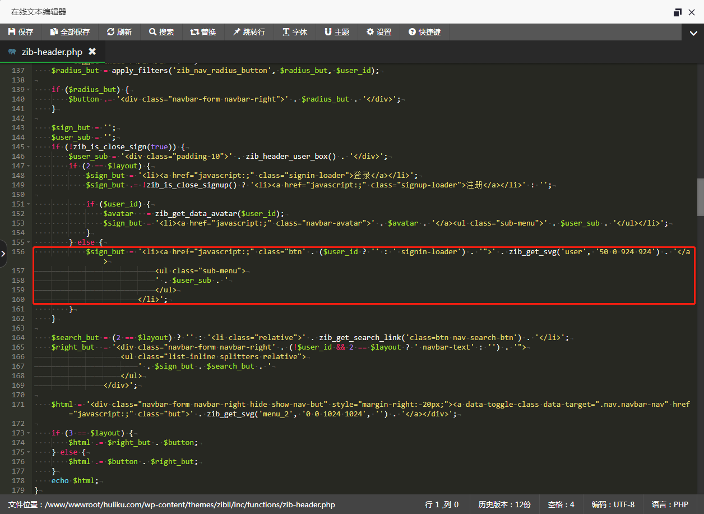Fold the code block at line 173
This screenshot has height=514, width=704.
[x=29, y=433]
